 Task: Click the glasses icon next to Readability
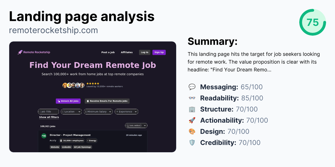192,98
